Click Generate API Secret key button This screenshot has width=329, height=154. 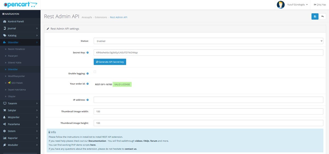[110, 62]
